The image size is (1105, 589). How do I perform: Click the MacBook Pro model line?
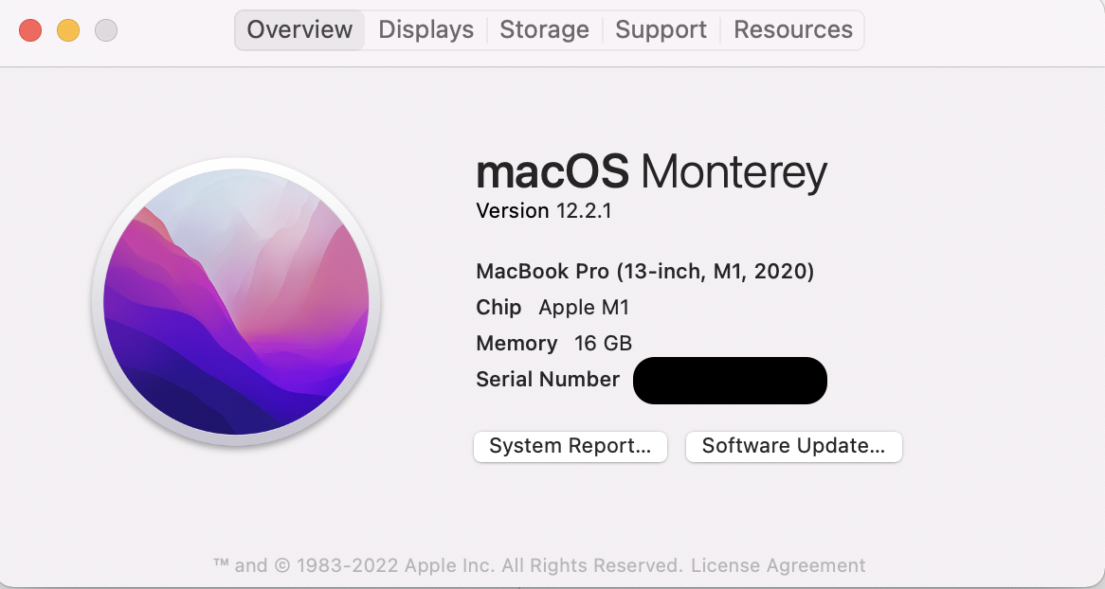[x=644, y=272]
